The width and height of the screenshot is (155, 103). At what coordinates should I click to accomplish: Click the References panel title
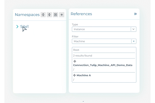coord(81,14)
